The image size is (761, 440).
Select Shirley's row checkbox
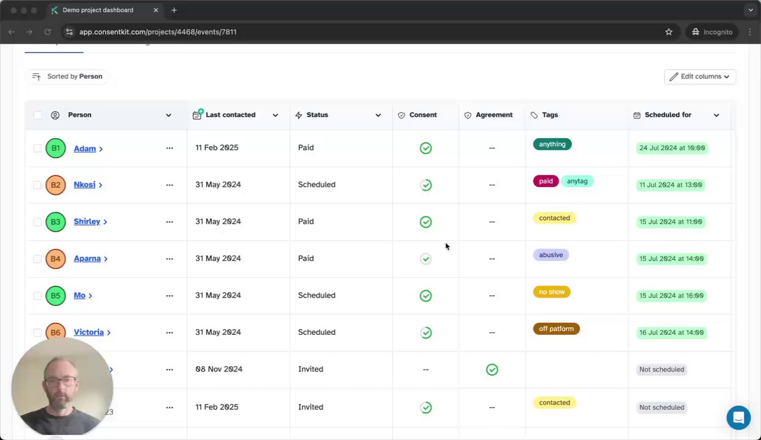pyautogui.click(x=37, y=221)
